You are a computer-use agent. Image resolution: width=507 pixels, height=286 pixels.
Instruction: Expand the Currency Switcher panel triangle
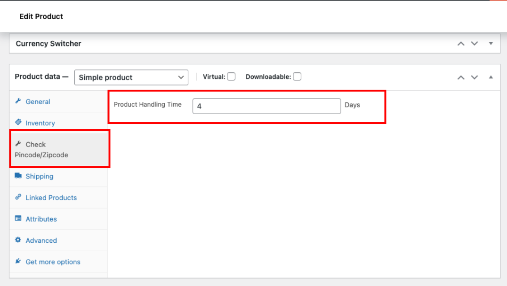491,44
